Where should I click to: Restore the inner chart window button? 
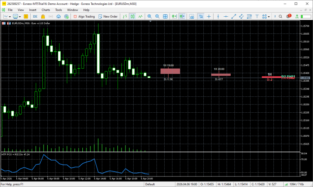(305, 10)
